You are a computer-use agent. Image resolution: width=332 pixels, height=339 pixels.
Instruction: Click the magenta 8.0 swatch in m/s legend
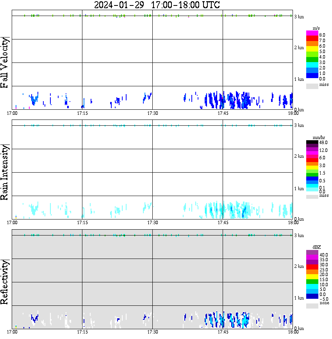pos(312,33)
